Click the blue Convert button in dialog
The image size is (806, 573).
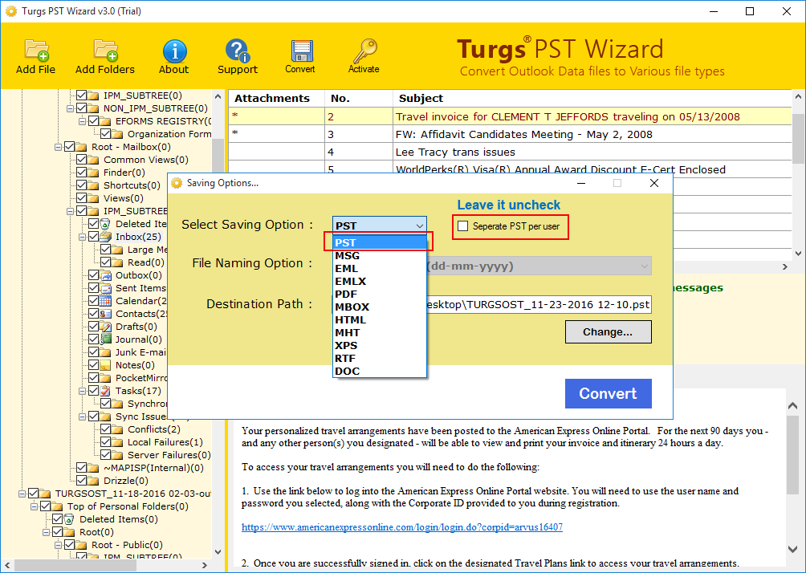pos(608,394)
